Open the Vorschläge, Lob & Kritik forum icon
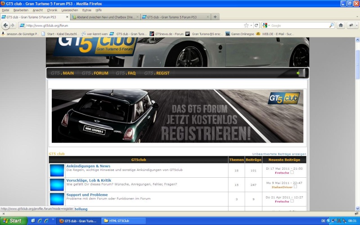The width and height of the screenshot is (360, 225). (x=57, y=184)
